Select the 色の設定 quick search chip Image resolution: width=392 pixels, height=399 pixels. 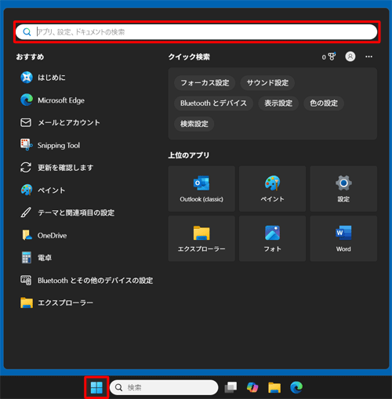(324, 103)
